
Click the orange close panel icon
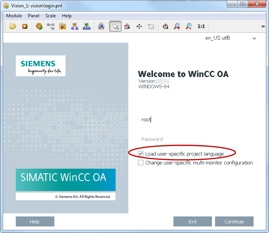tap(25, 26)
